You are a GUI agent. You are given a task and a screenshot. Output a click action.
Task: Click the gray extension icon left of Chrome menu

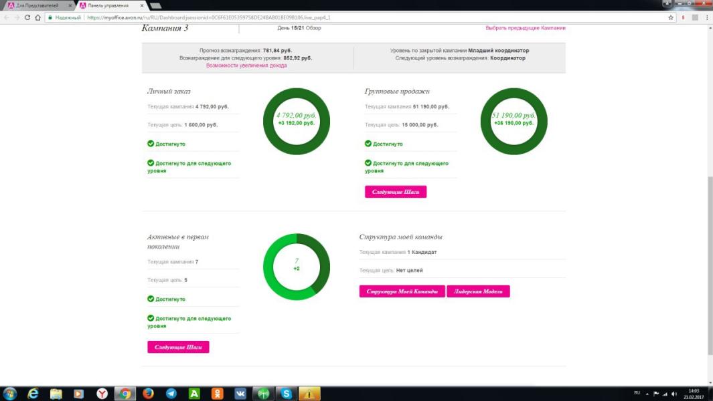point(695,17)
